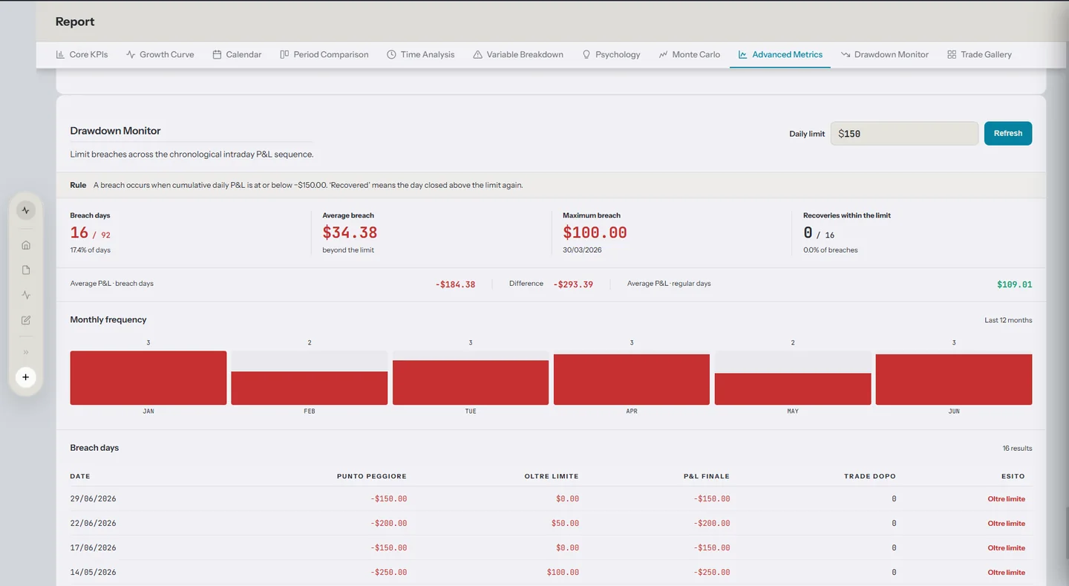This screenshot has width=1069, height=586.
Task: Expand the sidebar with the double chevron
Action: coord(26,352)
